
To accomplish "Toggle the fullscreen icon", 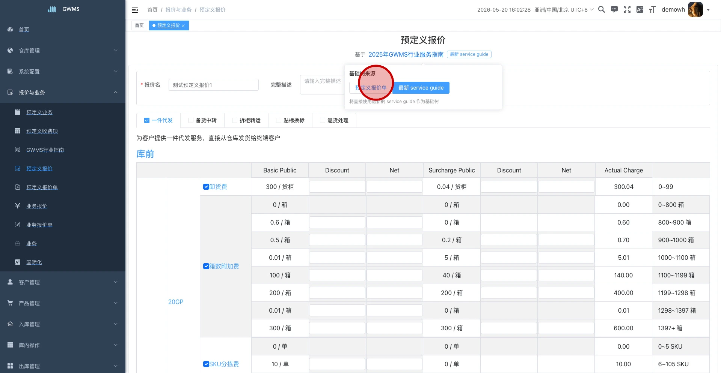I will click(627, 9).
